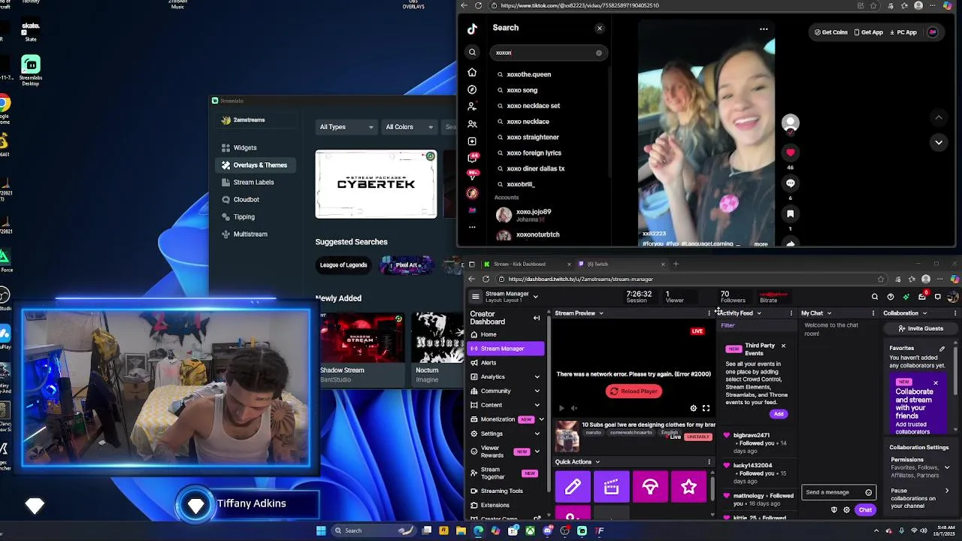Viewport: 962px width, 541px height.
Task: Open TikTok activity icon with 64 badge
Action: click(473, 158)
